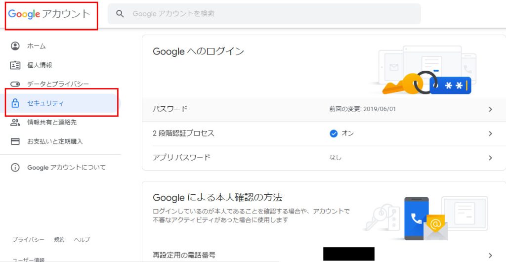Click 前回の変更: 2019/06/01 text
This screenshot has height=262, width=506.
coord(362,109)
